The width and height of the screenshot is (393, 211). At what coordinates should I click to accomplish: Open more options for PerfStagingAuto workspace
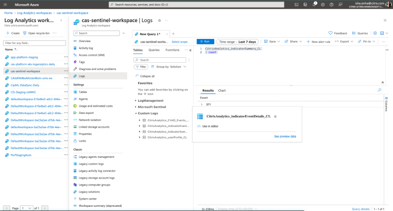pyautogui.click(x=65, y=155)
